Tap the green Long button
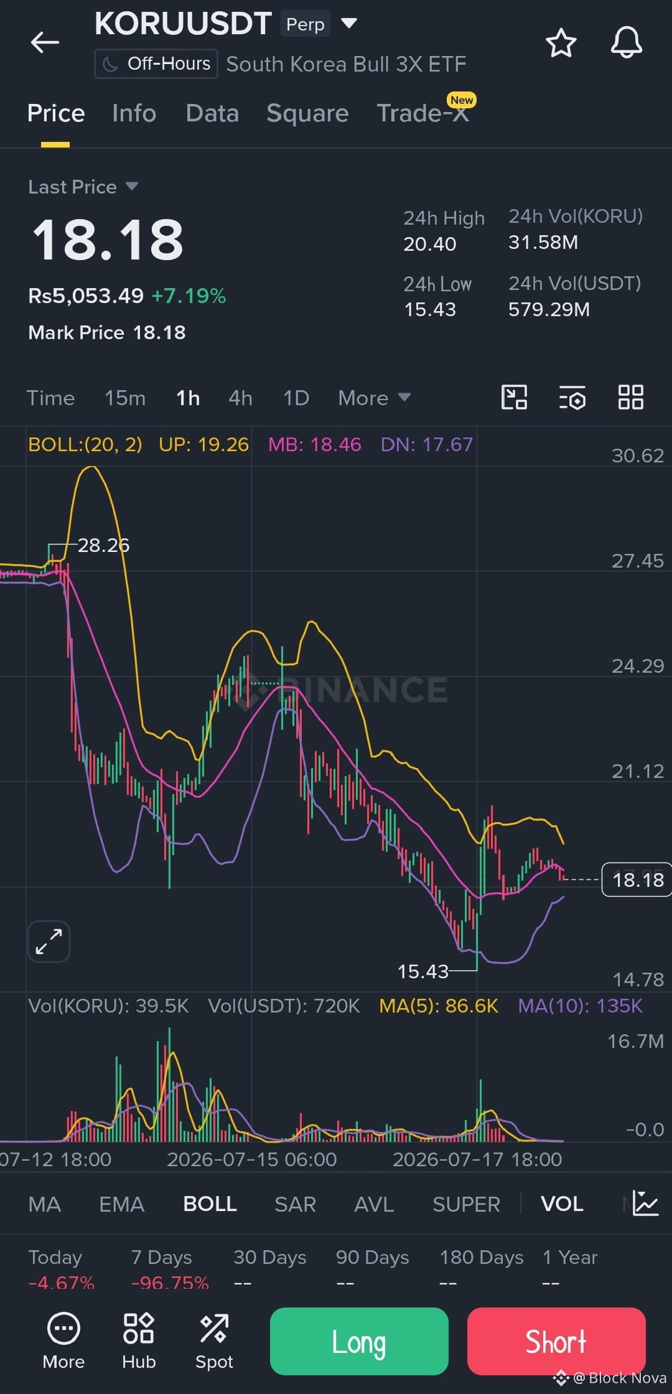672x1394 pixels. (359, 1341)
